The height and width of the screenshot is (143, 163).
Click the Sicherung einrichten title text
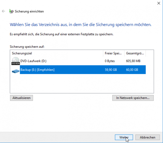(x=29, y=11)
